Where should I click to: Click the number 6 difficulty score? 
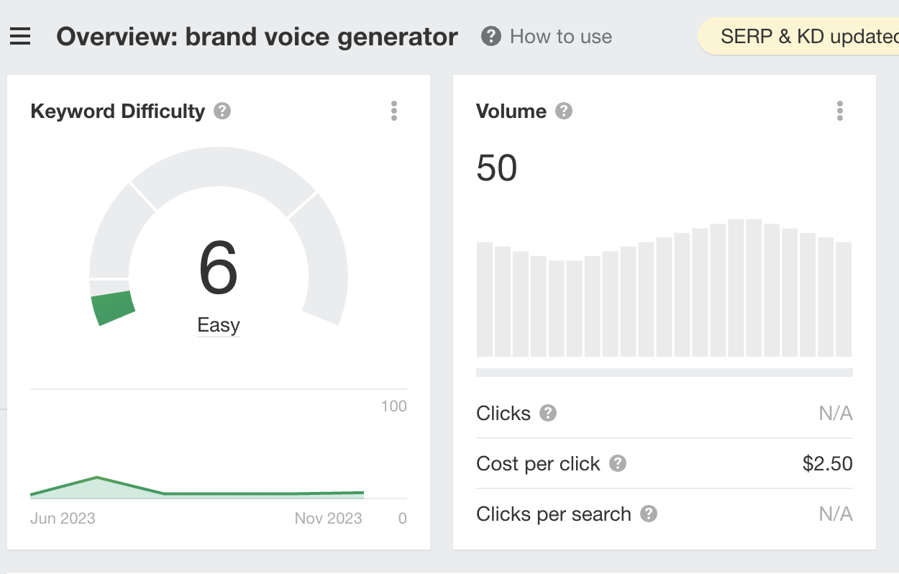(219, 269)
